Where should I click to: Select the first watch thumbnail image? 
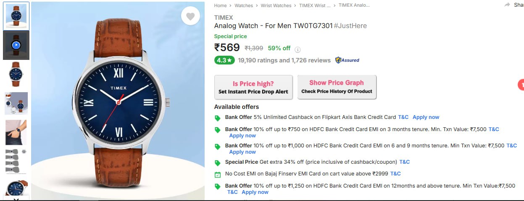[16, 16]
